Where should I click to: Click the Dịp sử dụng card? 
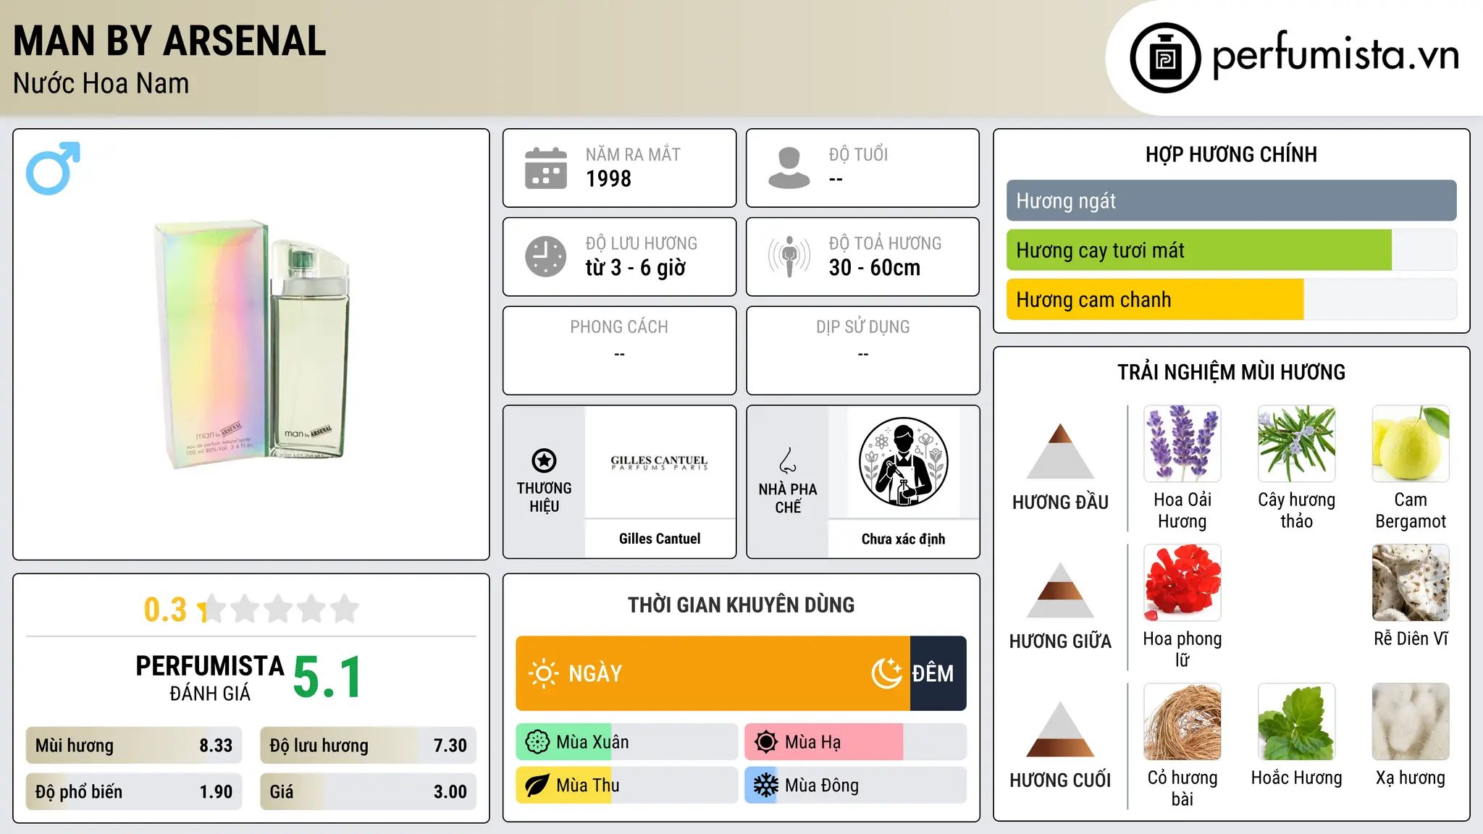point(862,350)
